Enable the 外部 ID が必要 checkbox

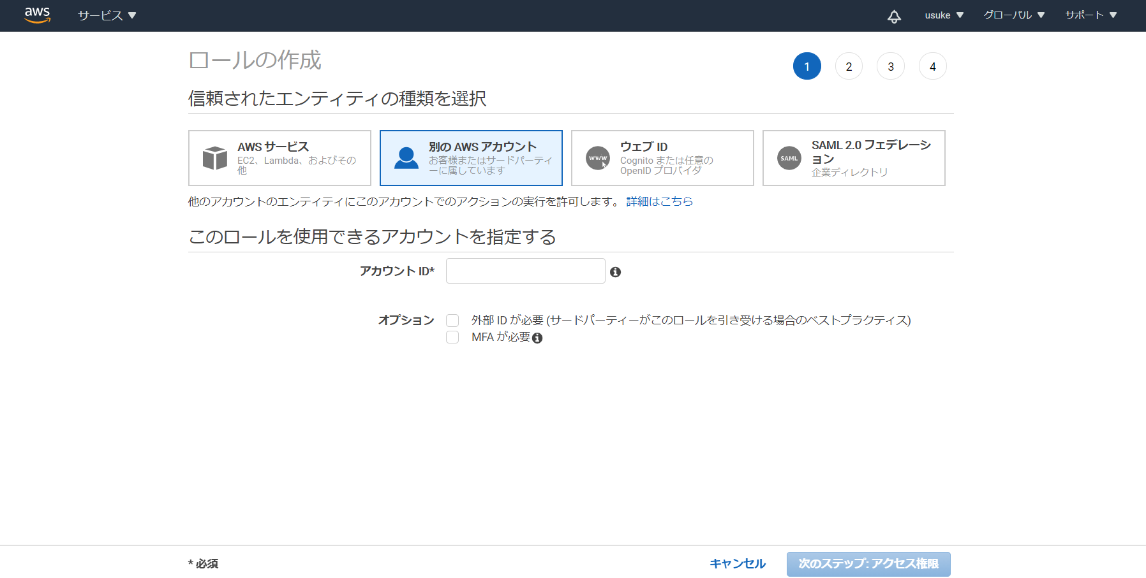click(452, 320)
